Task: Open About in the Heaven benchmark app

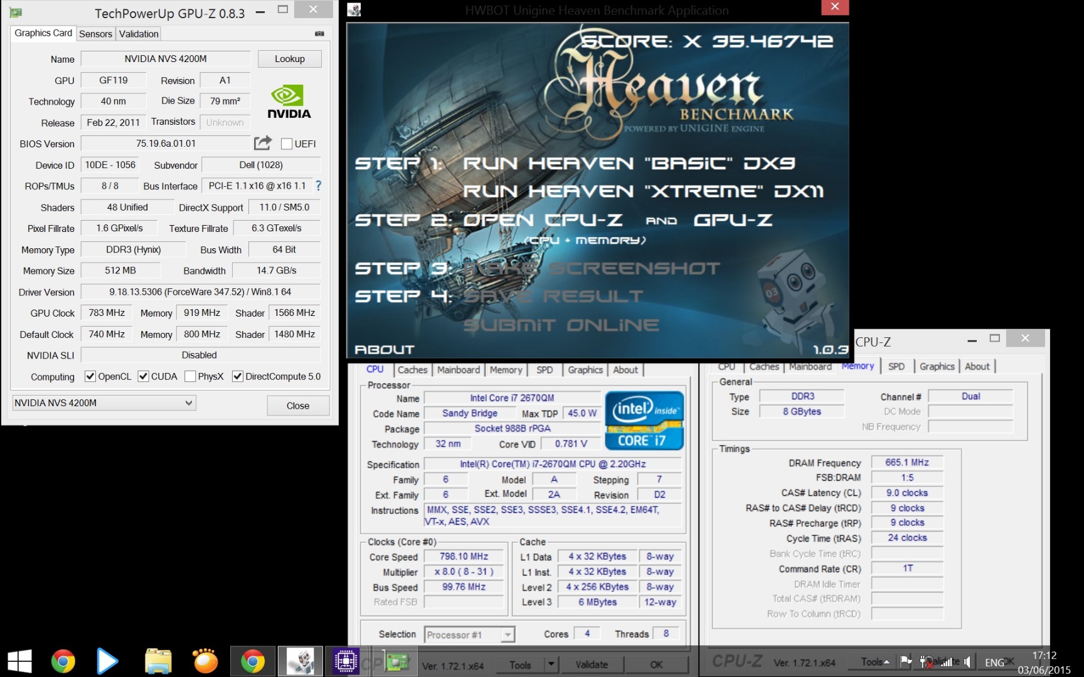Action: point(385,349)
